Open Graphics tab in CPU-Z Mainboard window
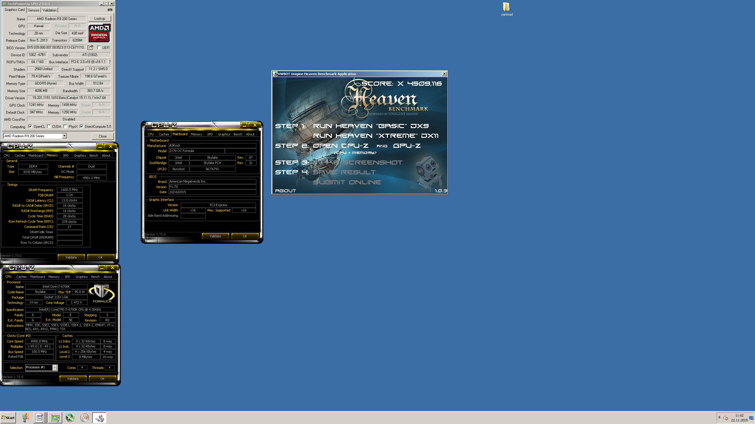The image size is (755, 424). click(224, 134)
